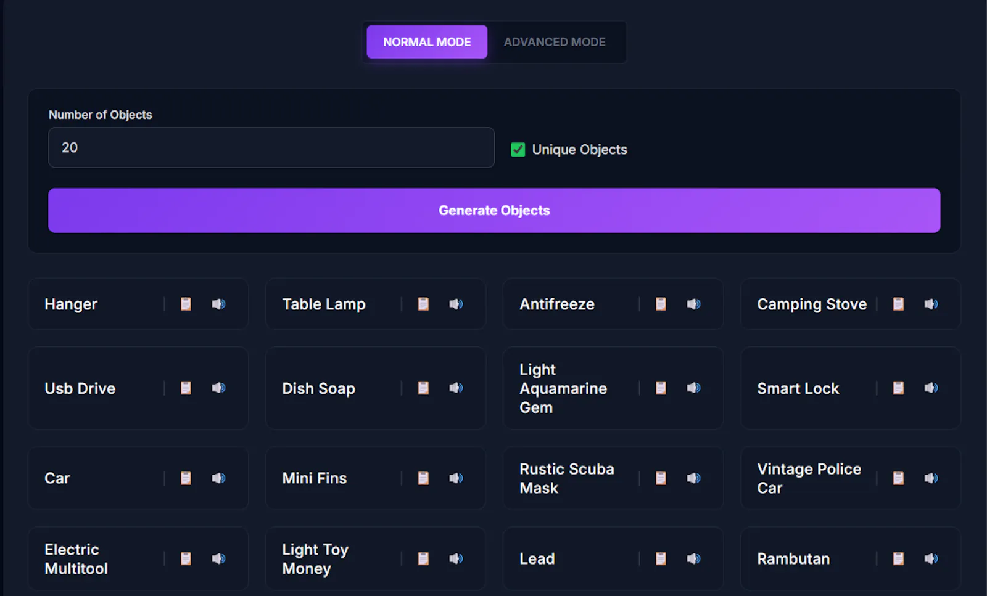
Task: Select the Hanger text label
Action: pos(71,304)
